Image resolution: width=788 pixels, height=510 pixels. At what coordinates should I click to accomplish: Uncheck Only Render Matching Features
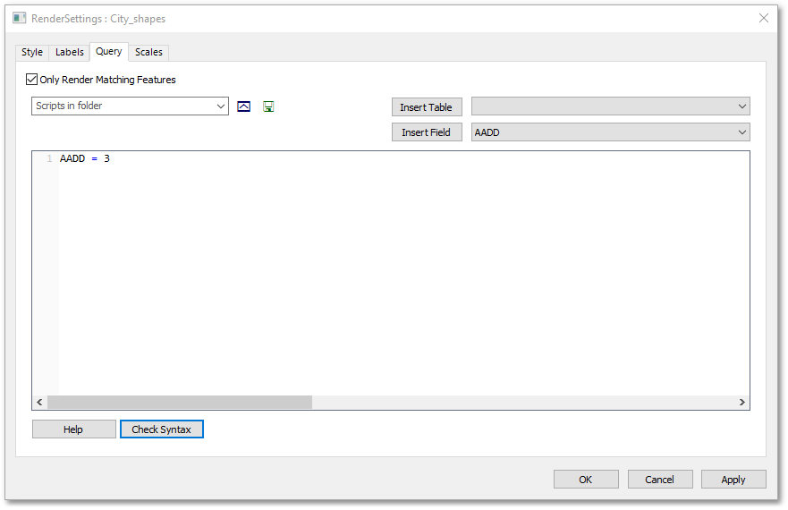tap(31, 80)
